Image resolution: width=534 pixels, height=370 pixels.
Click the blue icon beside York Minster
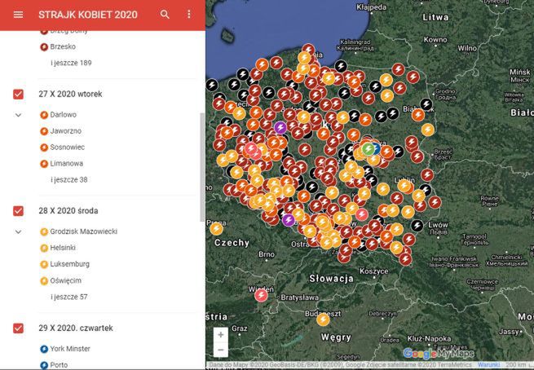click(44, 349)
